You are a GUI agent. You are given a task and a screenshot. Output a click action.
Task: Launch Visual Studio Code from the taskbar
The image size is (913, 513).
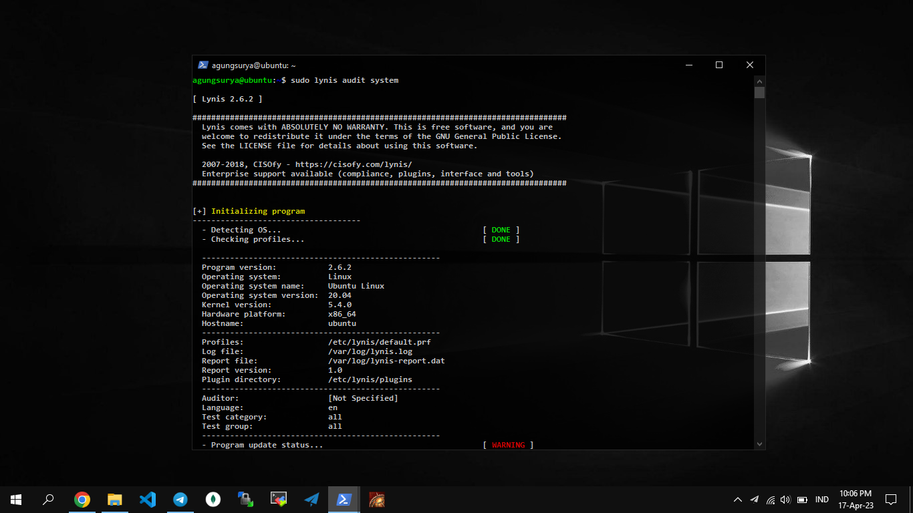coord(148,499)
